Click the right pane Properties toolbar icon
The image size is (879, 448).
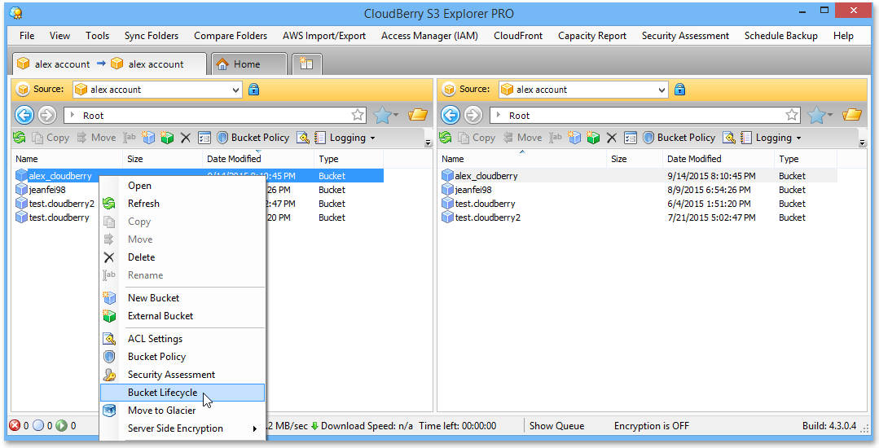click(630, 138)
